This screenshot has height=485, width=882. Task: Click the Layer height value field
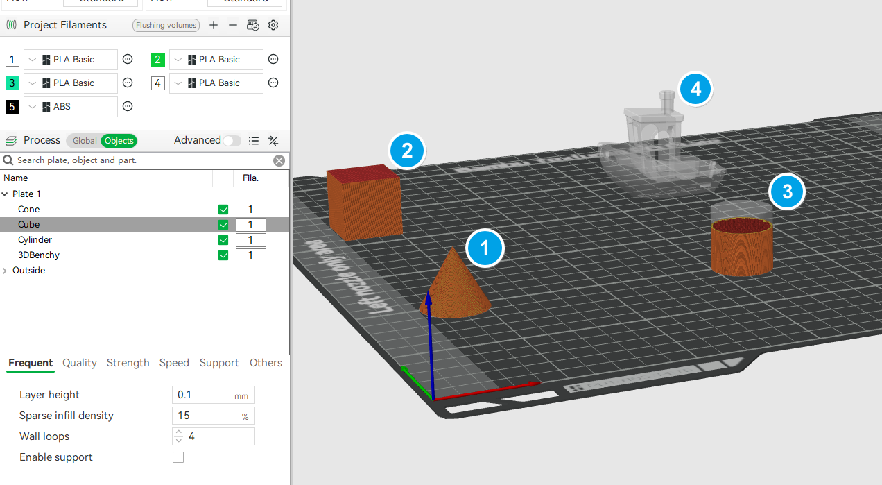pyautogui.click(x=214, y=395)
